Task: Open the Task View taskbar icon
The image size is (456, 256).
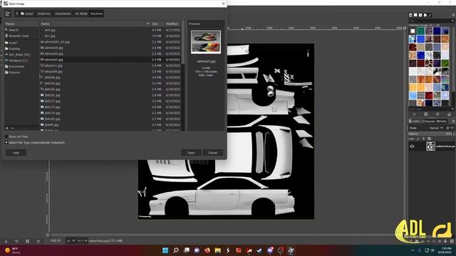Action: pyautogui.click(x=187, y=250)
